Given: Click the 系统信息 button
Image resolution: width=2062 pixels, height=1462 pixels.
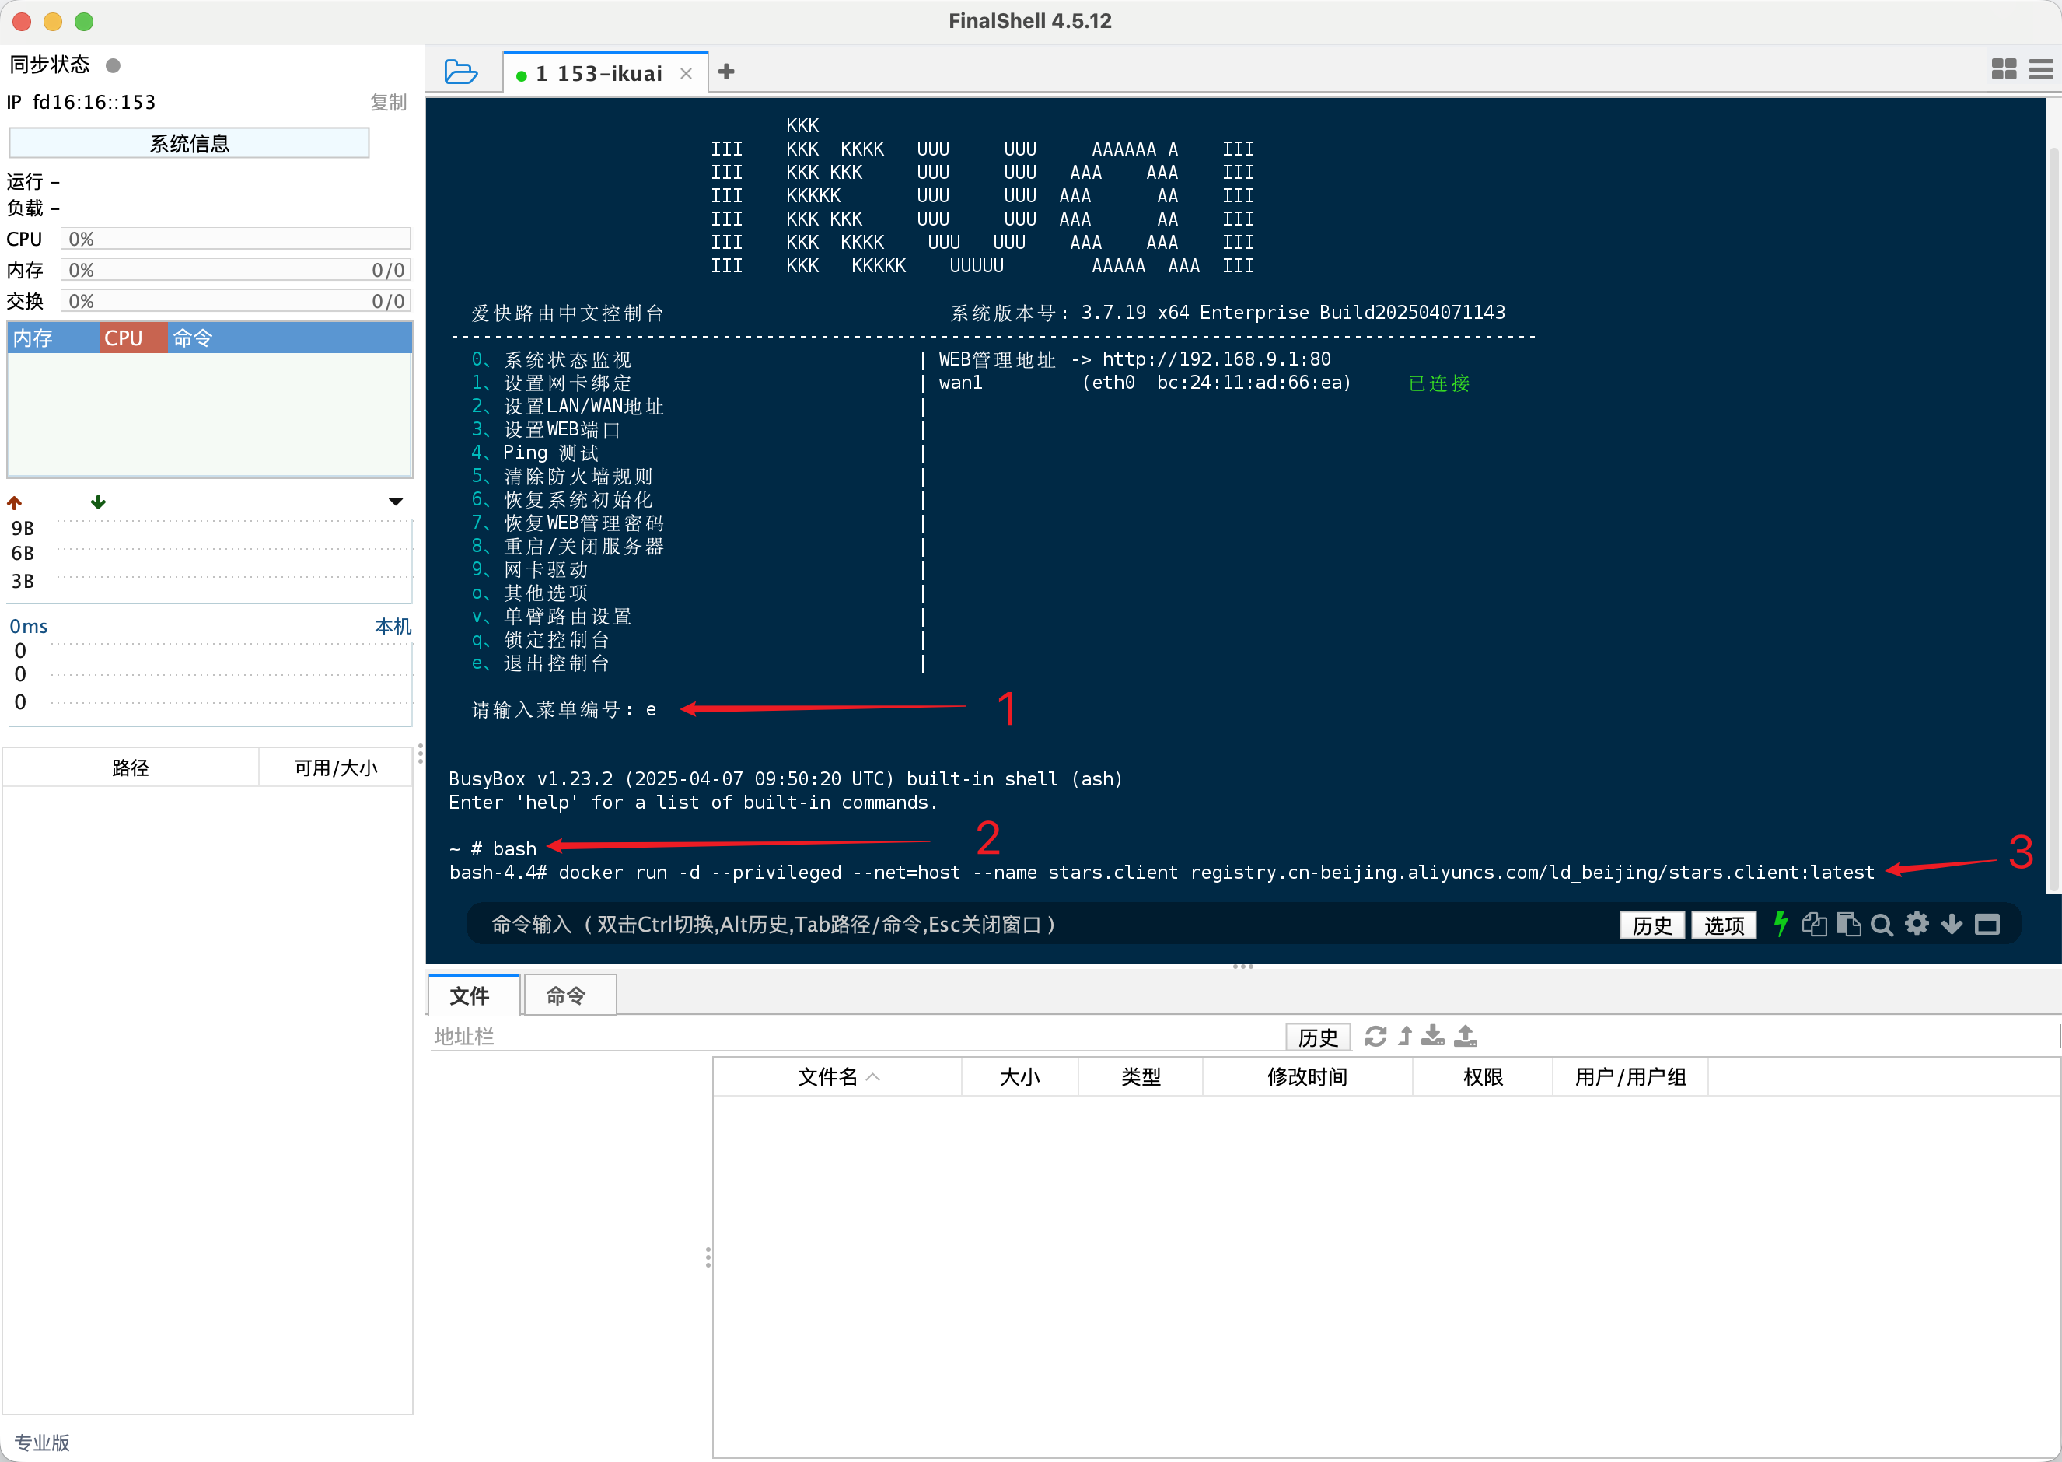Looking at the screenshot, I should [x=189, y=143].
